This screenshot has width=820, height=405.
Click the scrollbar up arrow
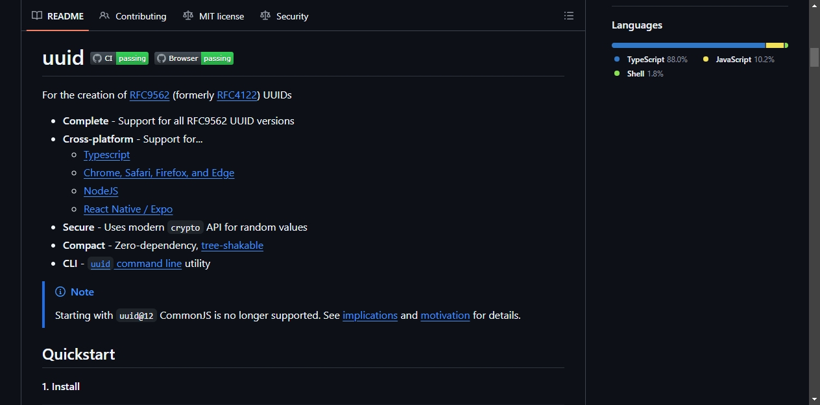click(x=814, y=5)
